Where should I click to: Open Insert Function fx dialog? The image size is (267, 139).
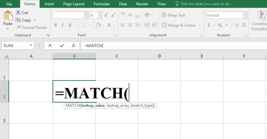(x=74, y=45)
